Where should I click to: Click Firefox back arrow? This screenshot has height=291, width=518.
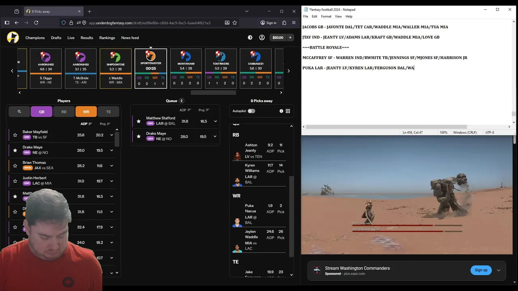point(17,23)
